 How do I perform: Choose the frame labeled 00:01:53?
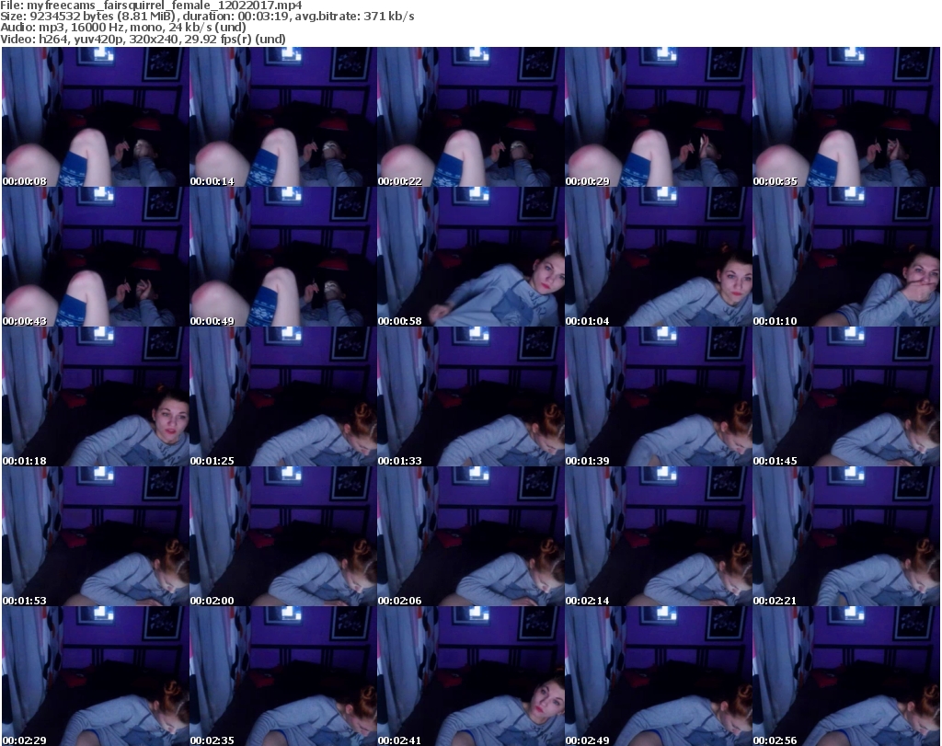(96, 536)
